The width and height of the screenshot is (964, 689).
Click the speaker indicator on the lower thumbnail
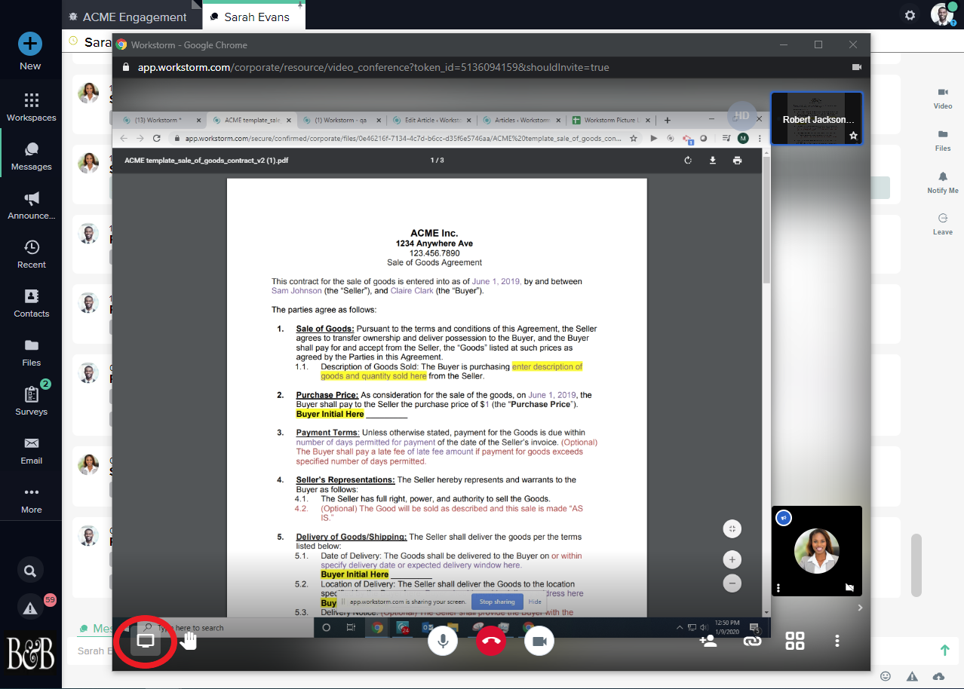pos(784,519)
